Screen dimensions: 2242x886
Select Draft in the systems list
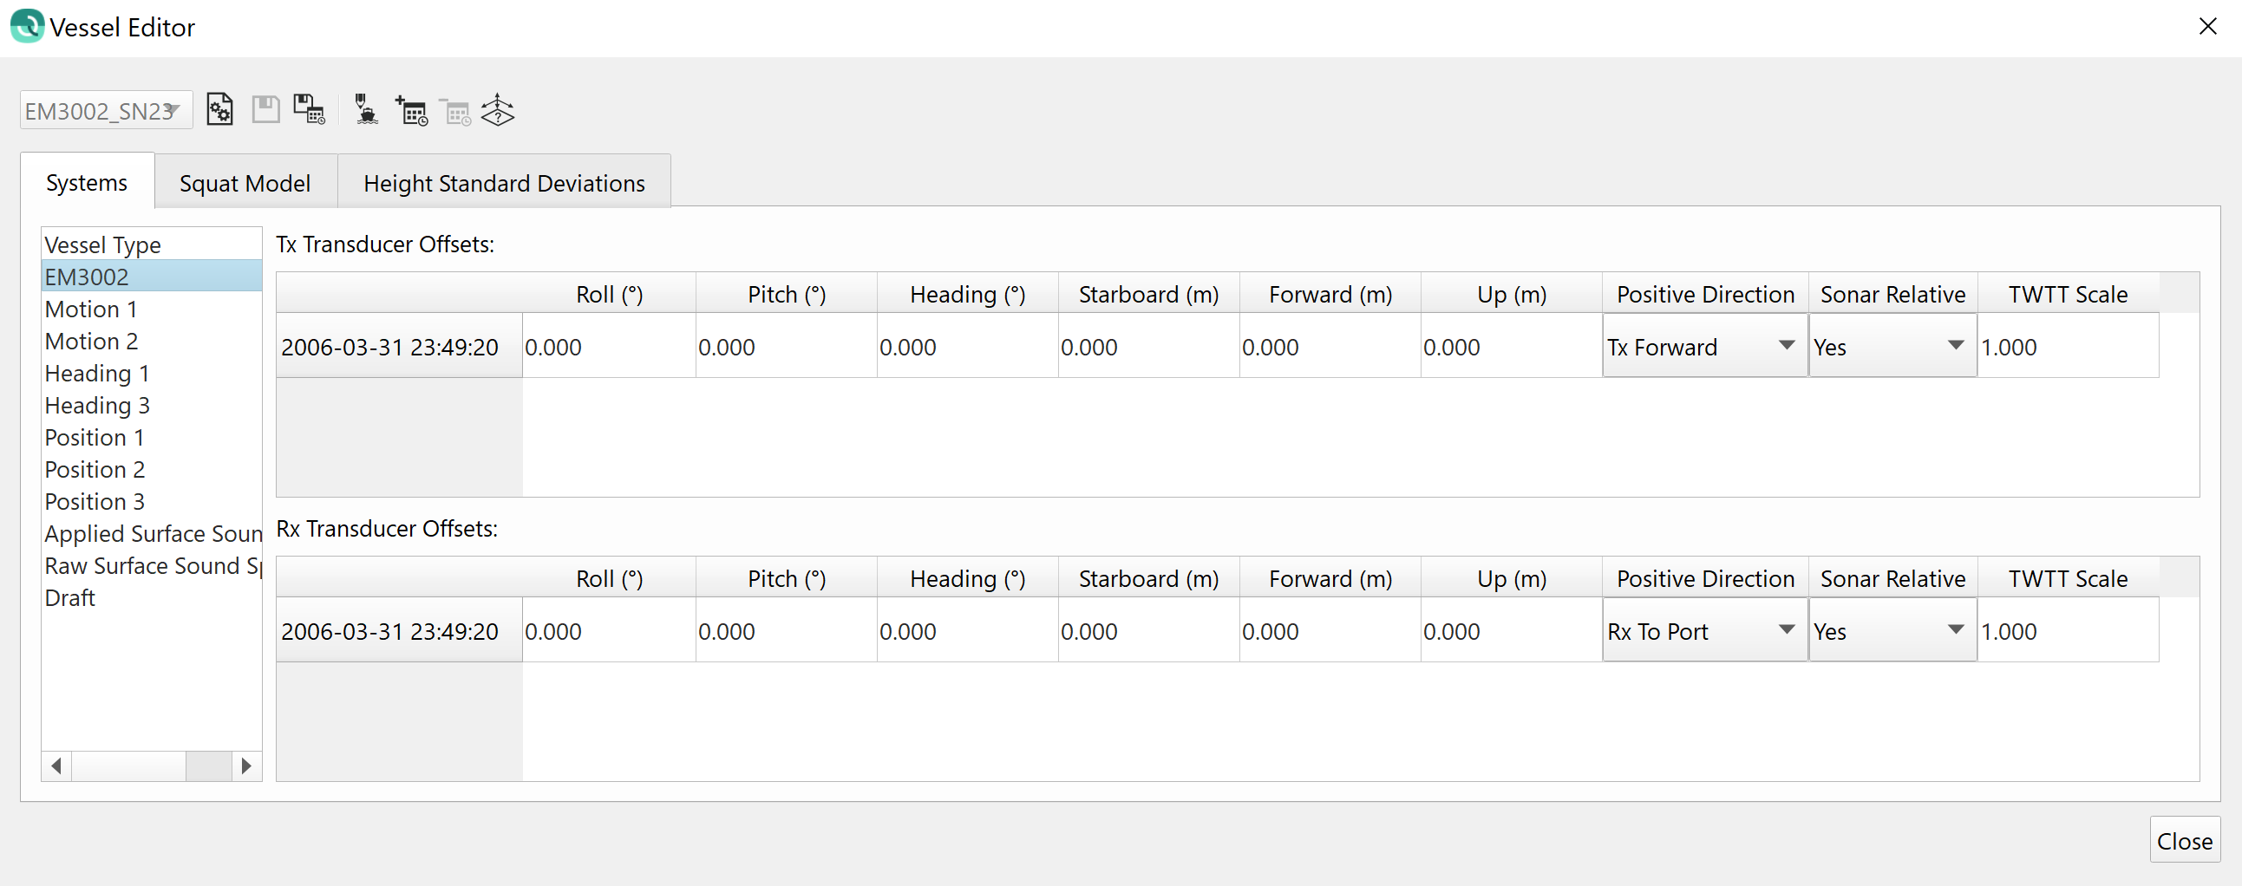69,598
